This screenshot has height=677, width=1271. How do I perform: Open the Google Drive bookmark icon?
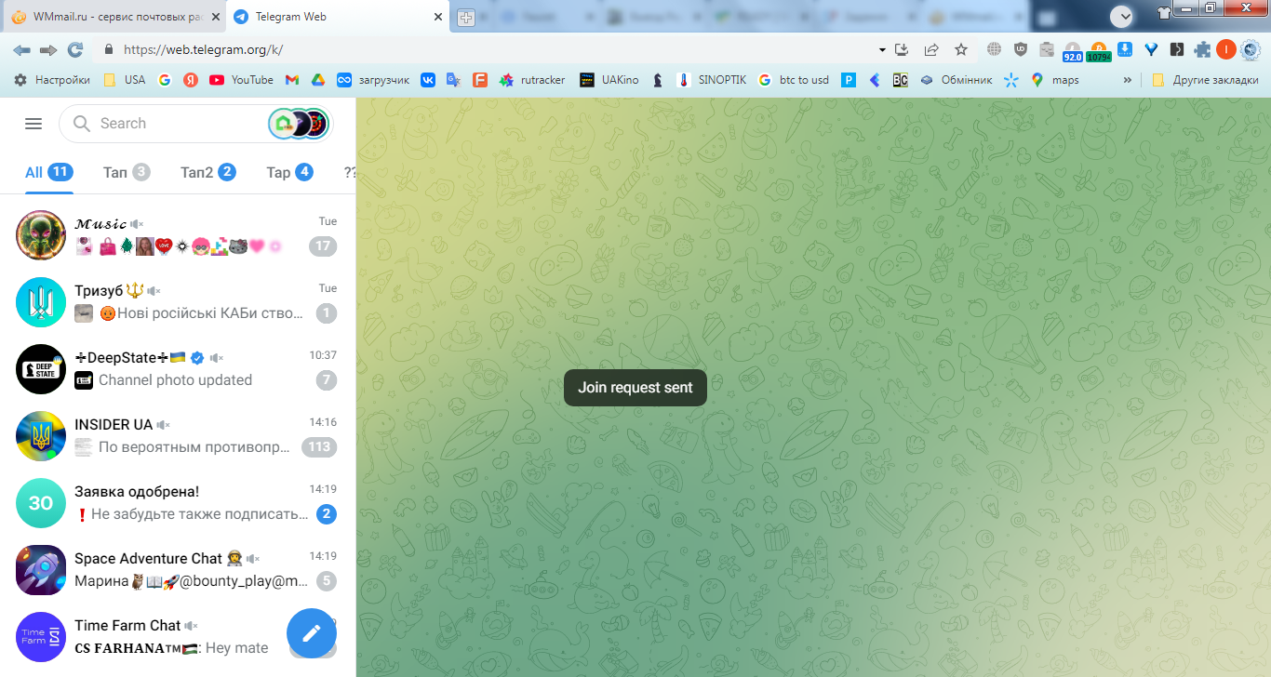pos(317,80)
